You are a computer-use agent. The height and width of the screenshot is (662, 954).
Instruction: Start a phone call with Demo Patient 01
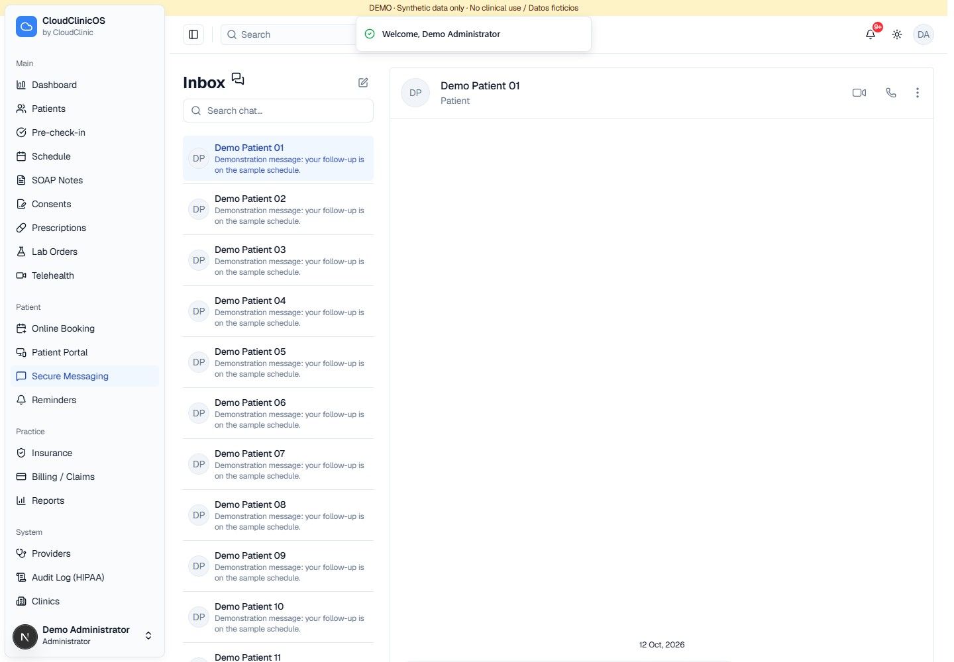(x=891, y=93)
